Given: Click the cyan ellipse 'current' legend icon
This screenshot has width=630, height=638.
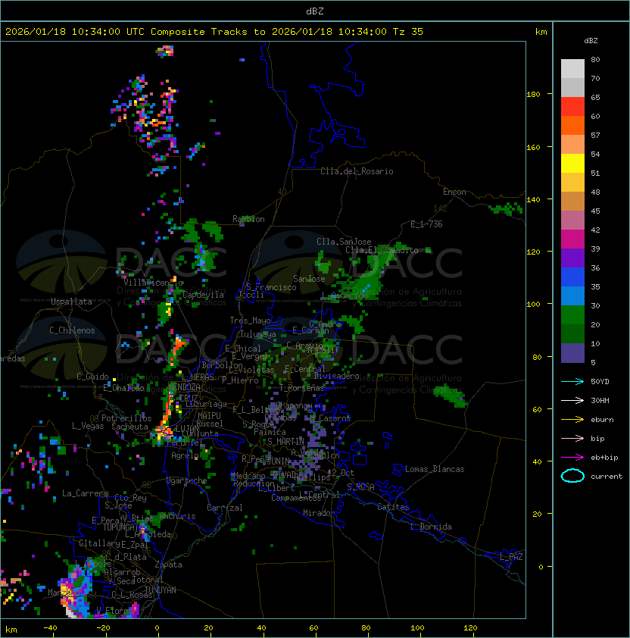Looking at the screenshot, I should coord(572,476).
